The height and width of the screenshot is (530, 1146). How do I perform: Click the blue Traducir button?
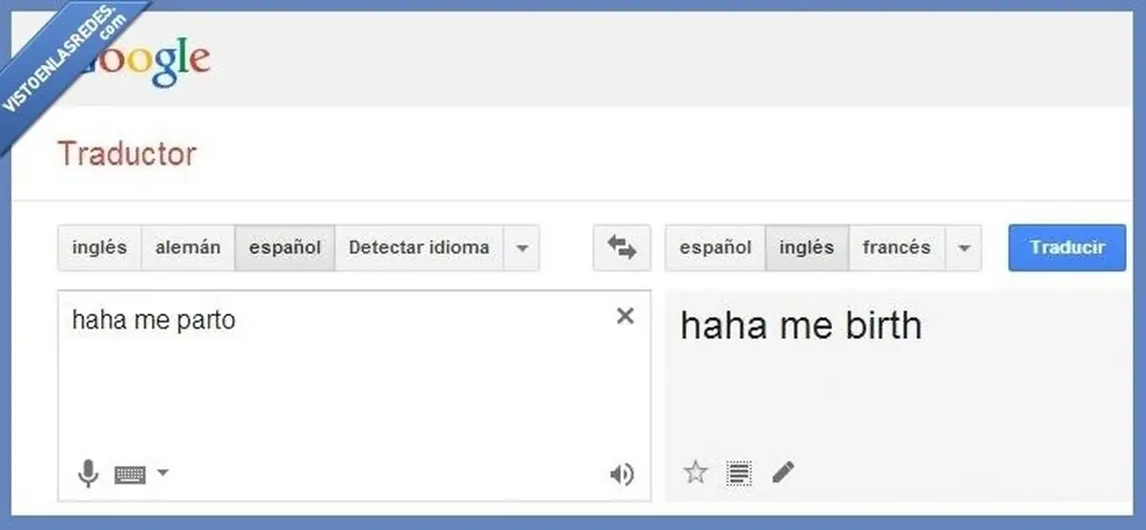(x=1068, y=248)
